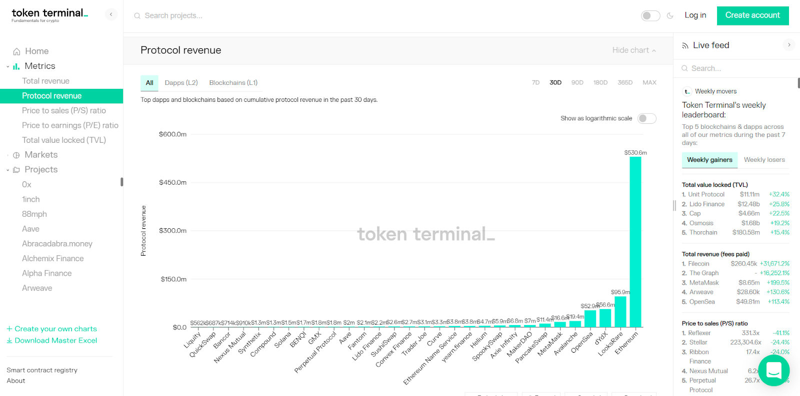Enable the logarithmic scale toggle

(646, 118)
